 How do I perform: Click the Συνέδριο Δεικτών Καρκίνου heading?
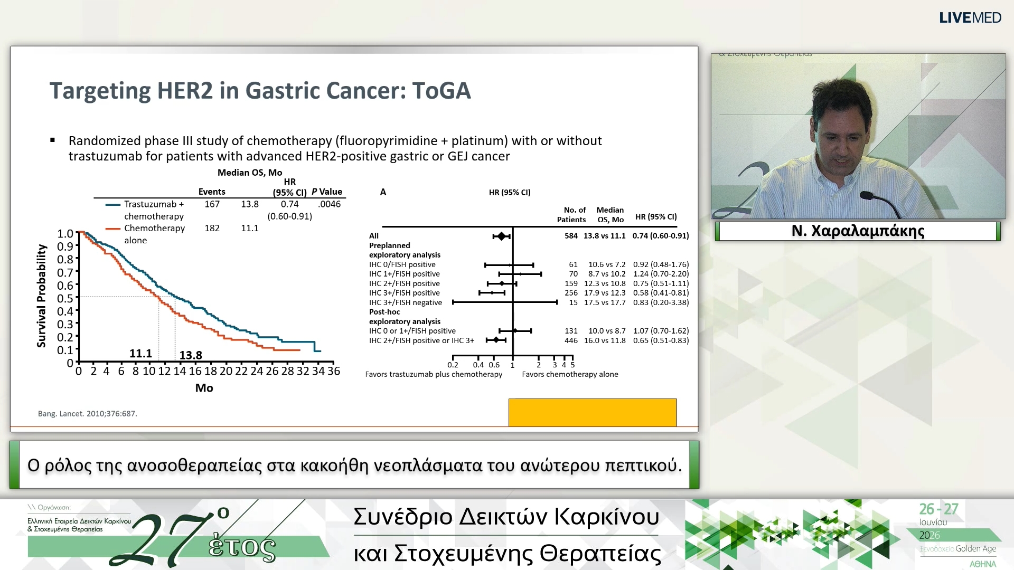[x=506, y=517]
